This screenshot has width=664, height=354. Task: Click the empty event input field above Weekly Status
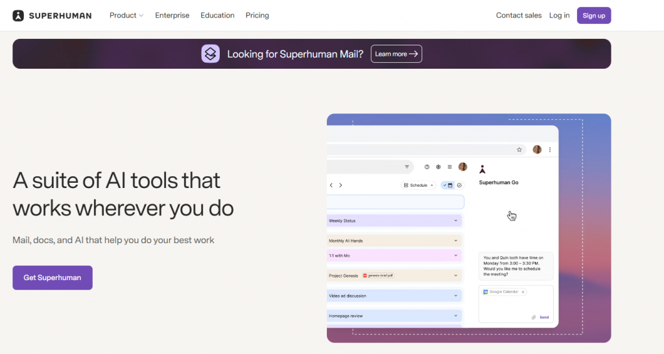tap(396, 202)
